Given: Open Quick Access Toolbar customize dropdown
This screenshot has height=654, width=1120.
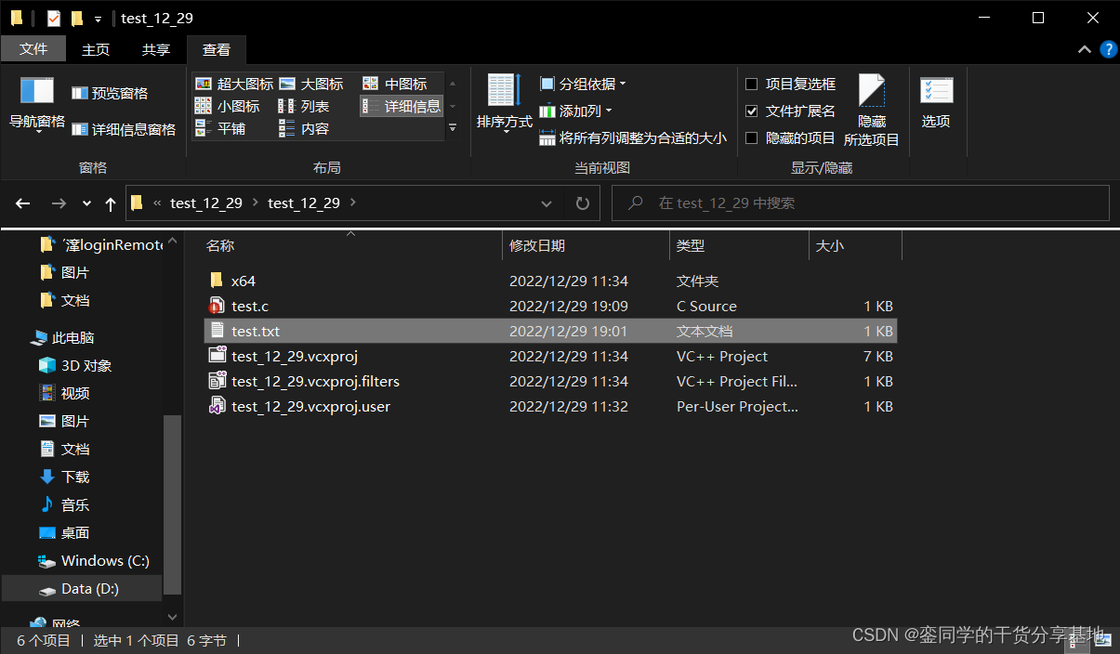Looking at the screenshot, I should point(98,19).
